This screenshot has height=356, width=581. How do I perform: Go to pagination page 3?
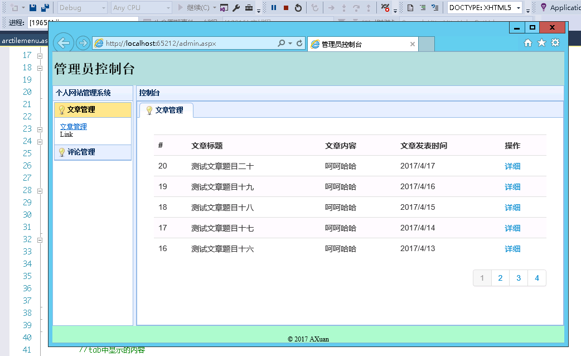point(519,278)
